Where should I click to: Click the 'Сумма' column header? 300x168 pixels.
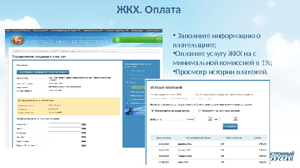[x=257, y=138]
